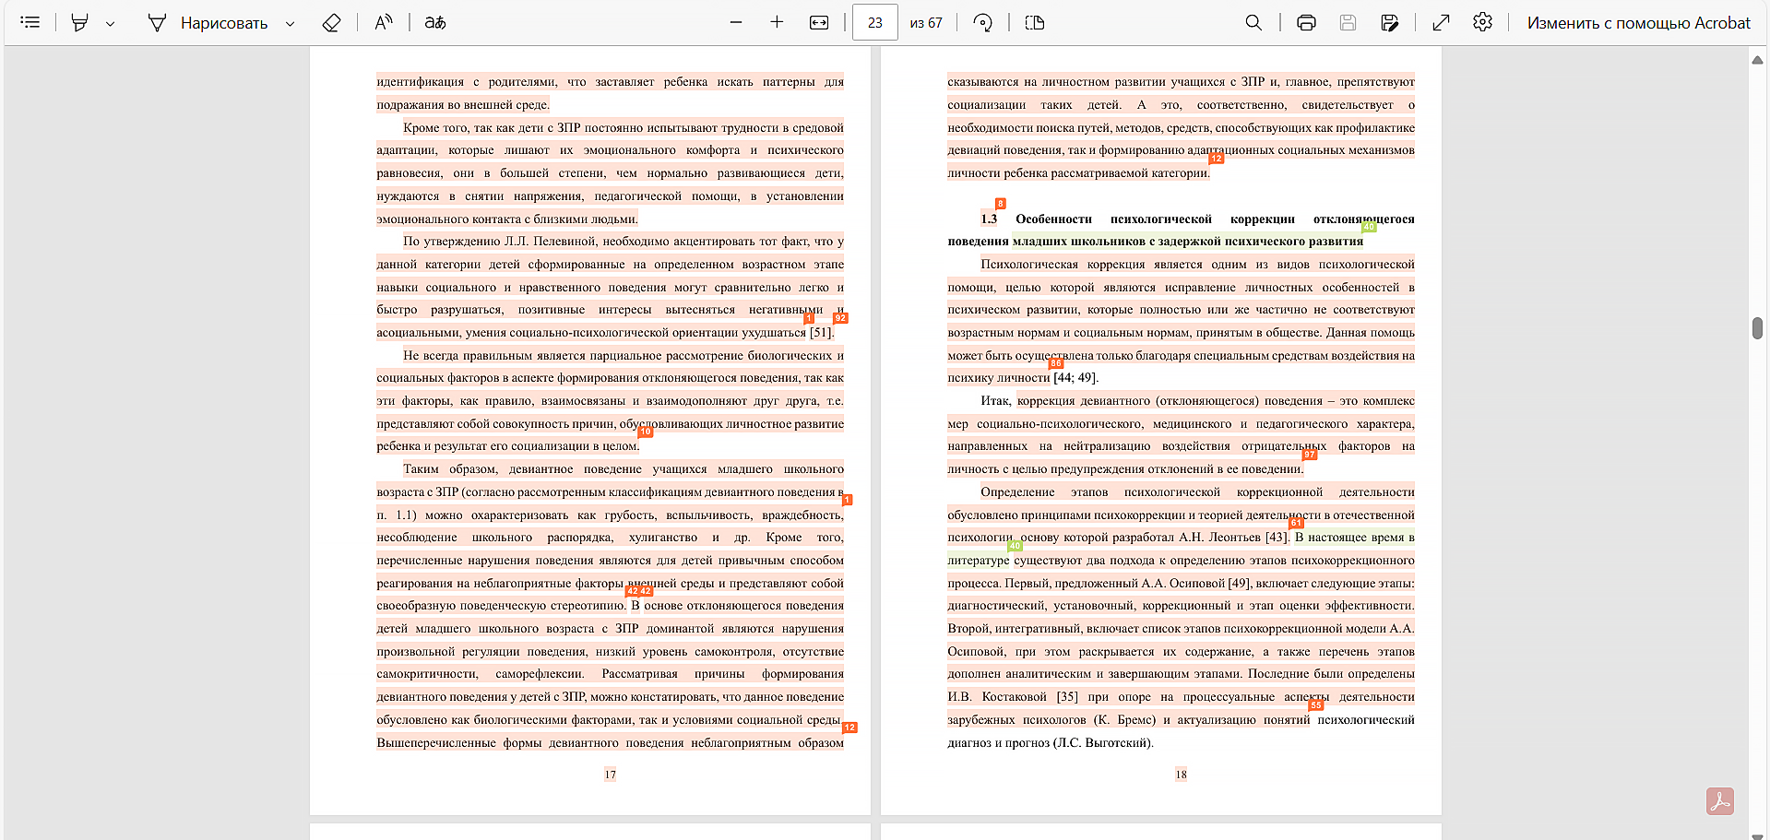Image resolution: width=1770 pixels, height=840 pixels.
Task: Click the page number field showing 23
Action: pos(875,22)
